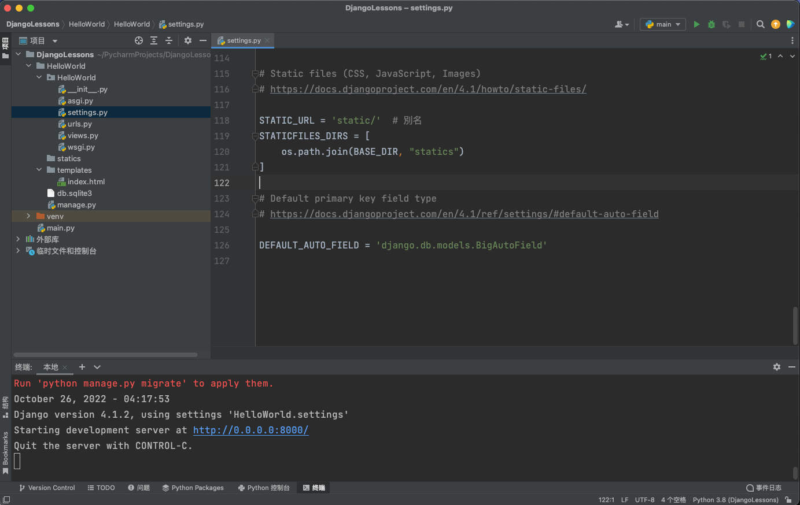This screenshot has height=505, width=800.
Task: Click the locate file crosshair icon
Action: 139,40
